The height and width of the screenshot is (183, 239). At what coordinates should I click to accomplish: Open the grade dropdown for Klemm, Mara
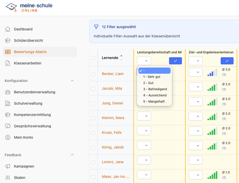[144, 116]
